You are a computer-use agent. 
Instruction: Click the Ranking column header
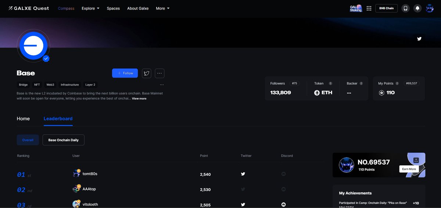(23, 156)
